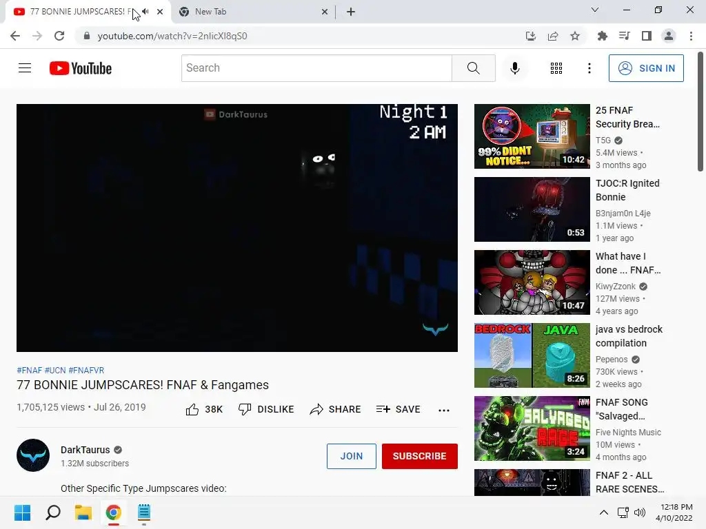Toggle Chrome side panel
This screenshot has width=706, height=529.
coord(646,36)
